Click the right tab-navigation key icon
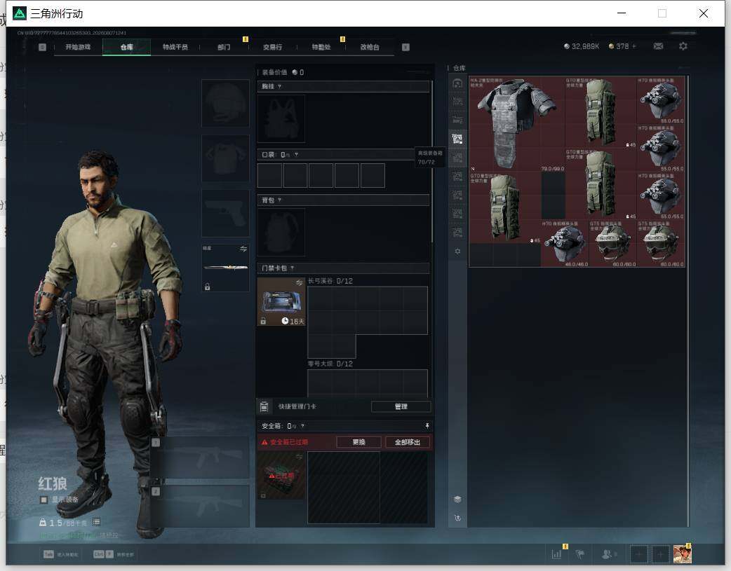The width and height of the screenshot is (731, 571). pos(405,47)
